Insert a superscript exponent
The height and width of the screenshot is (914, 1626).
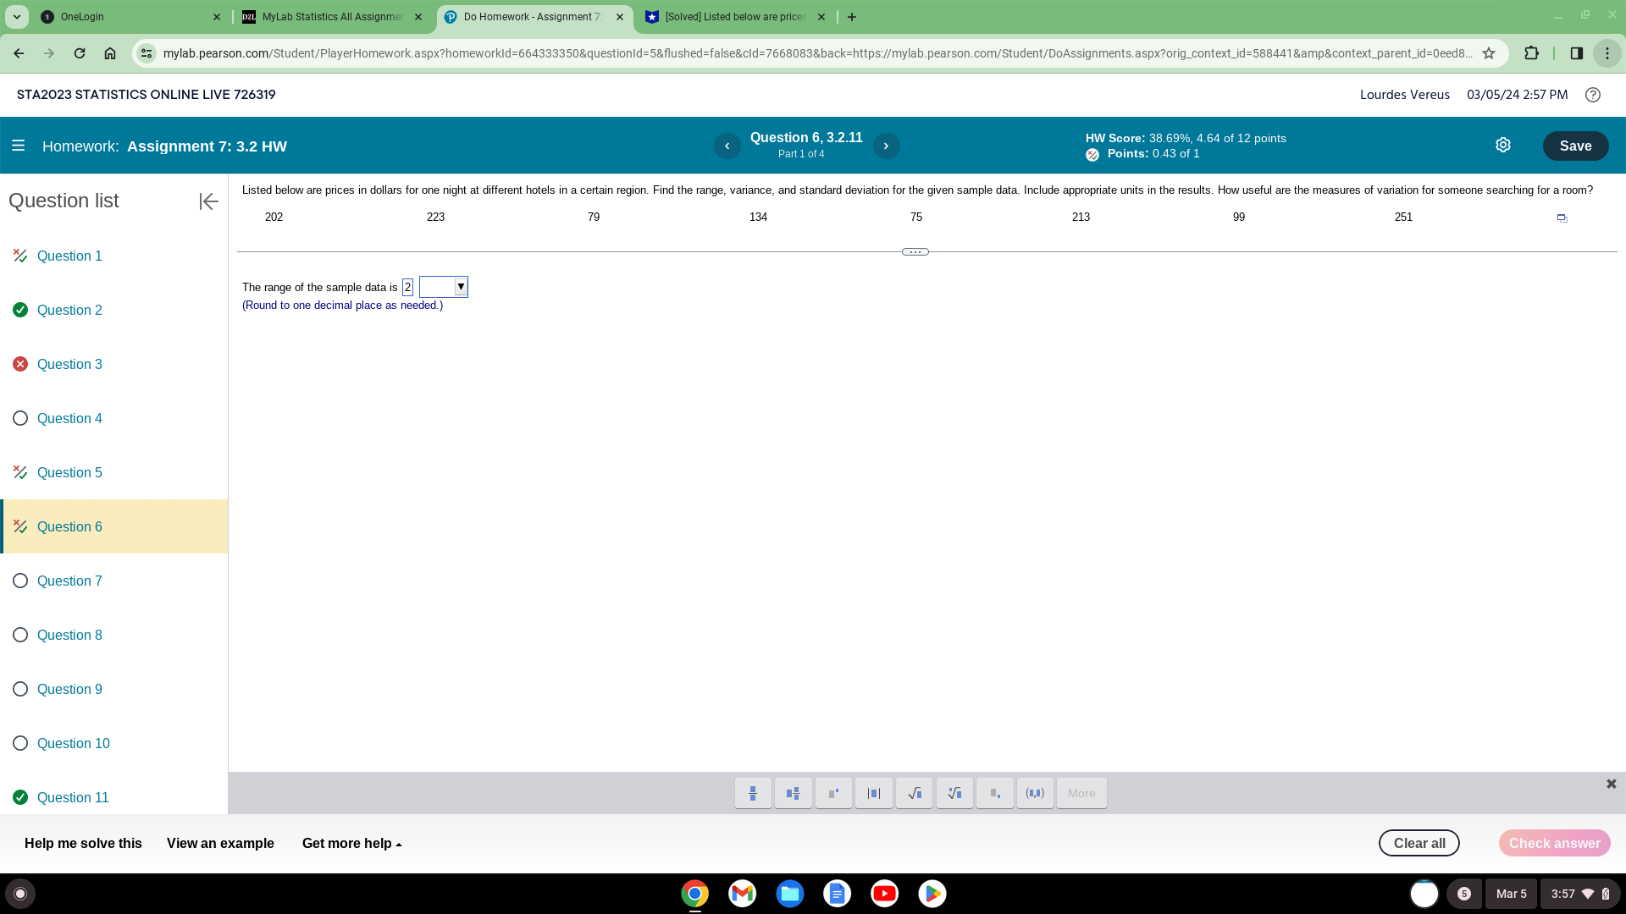[833, 793]
